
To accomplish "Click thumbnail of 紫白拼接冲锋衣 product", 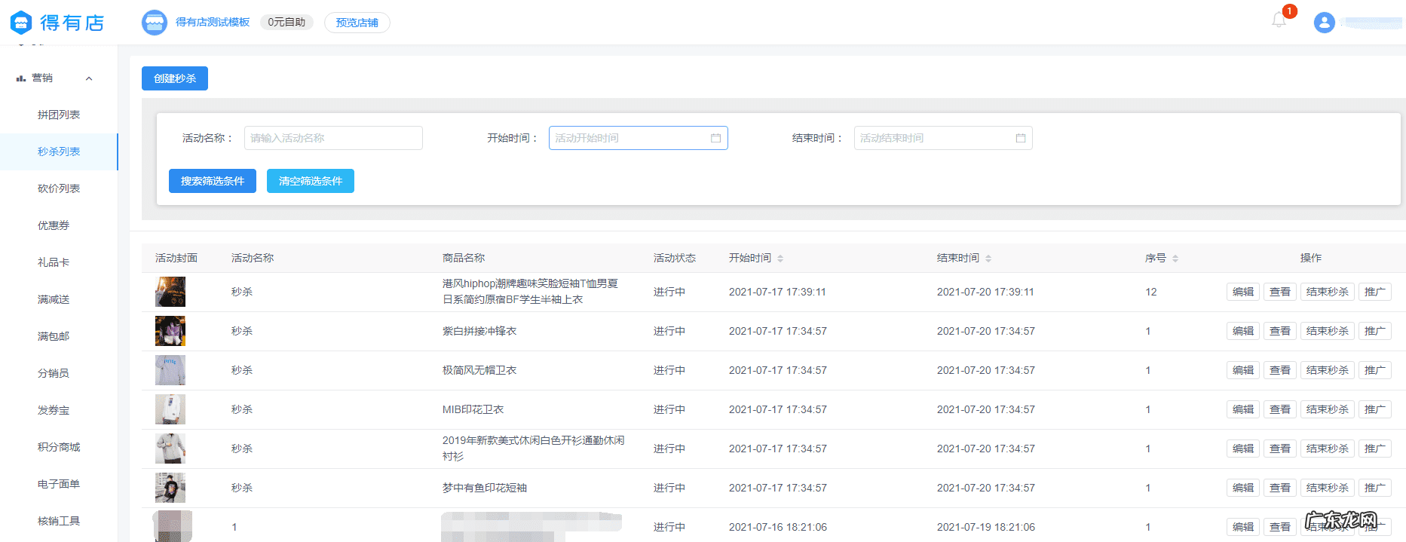I will click(x=170, y=331).
